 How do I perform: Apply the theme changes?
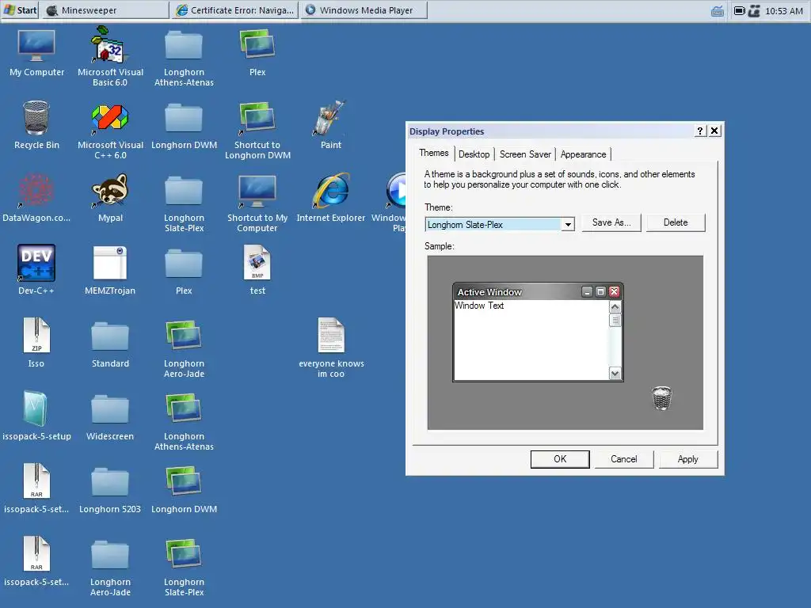click(x=688, y=459)
